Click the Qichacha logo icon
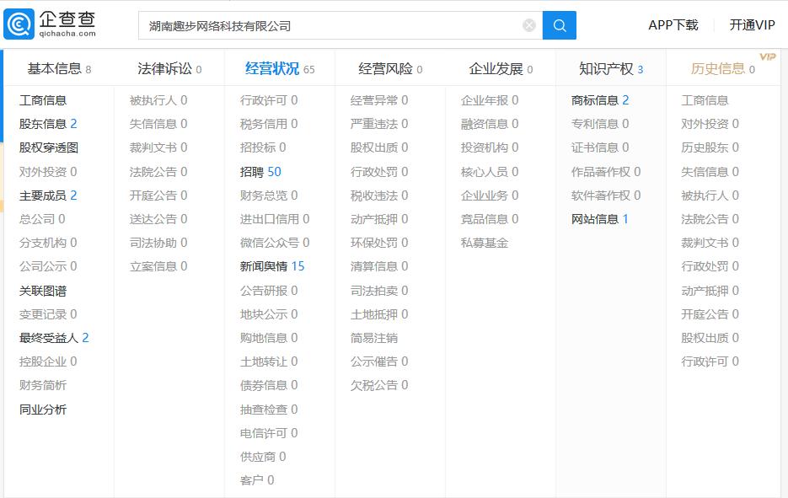Screen dimensions: 788x498 [19, 24]
